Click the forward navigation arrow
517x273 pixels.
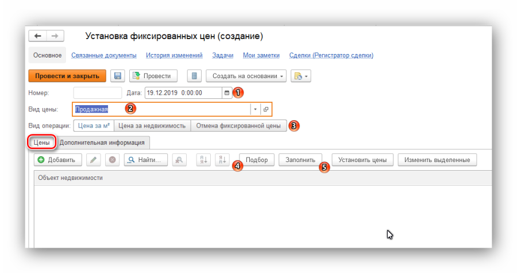point(55,36)
